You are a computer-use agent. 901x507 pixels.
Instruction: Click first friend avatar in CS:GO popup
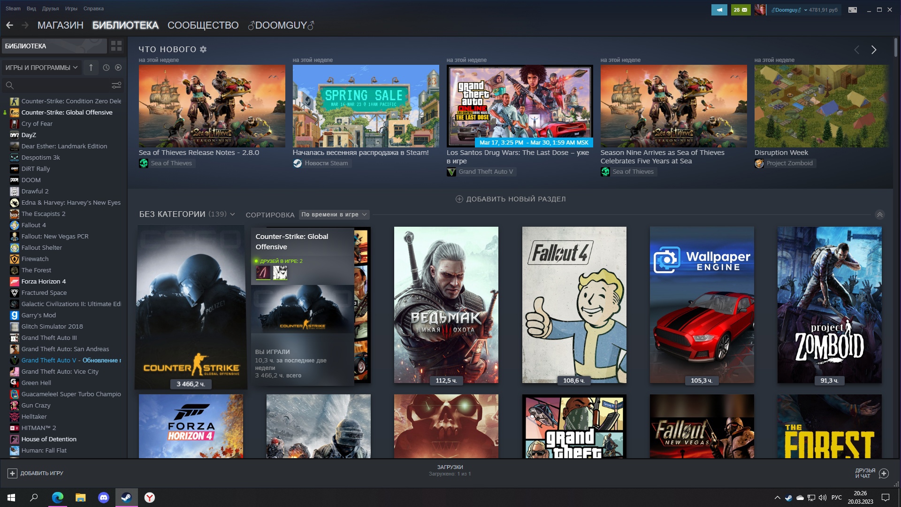pos(263,273)
